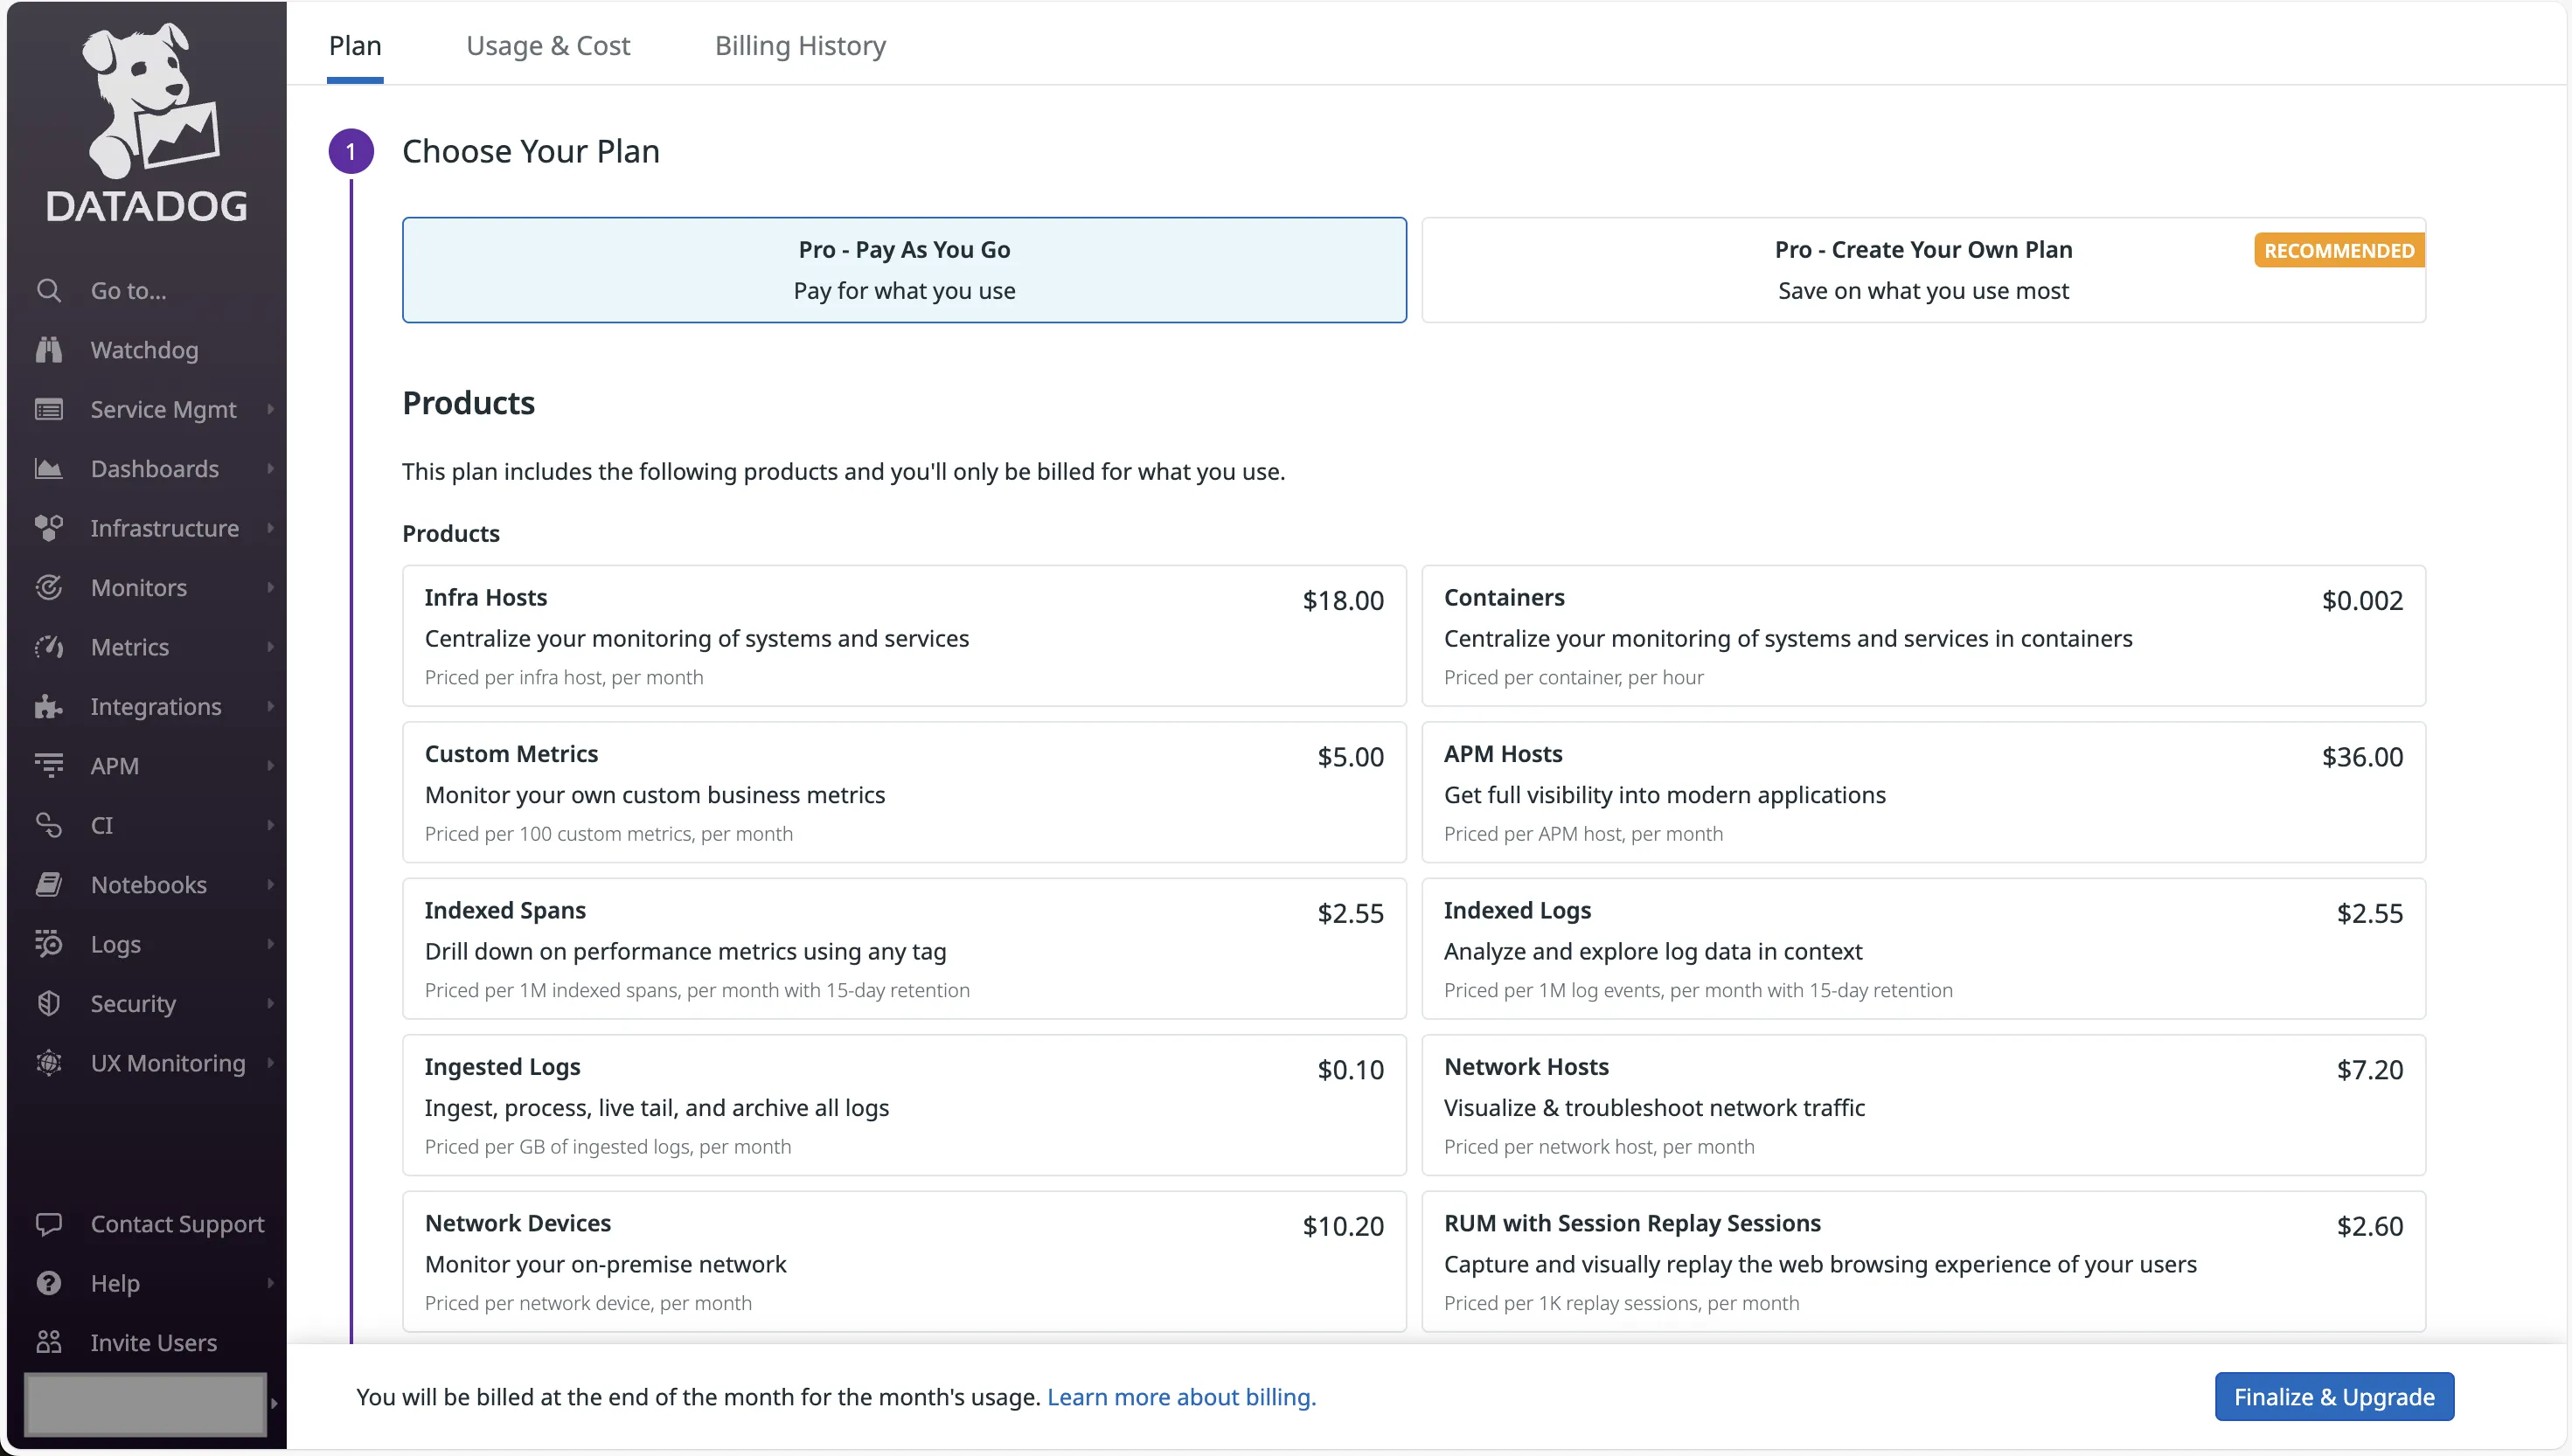This screenshot has height=1456, width=2572.
Task: Select the Pro - Pay As You Go plan
Action: (x=903, y=269)
